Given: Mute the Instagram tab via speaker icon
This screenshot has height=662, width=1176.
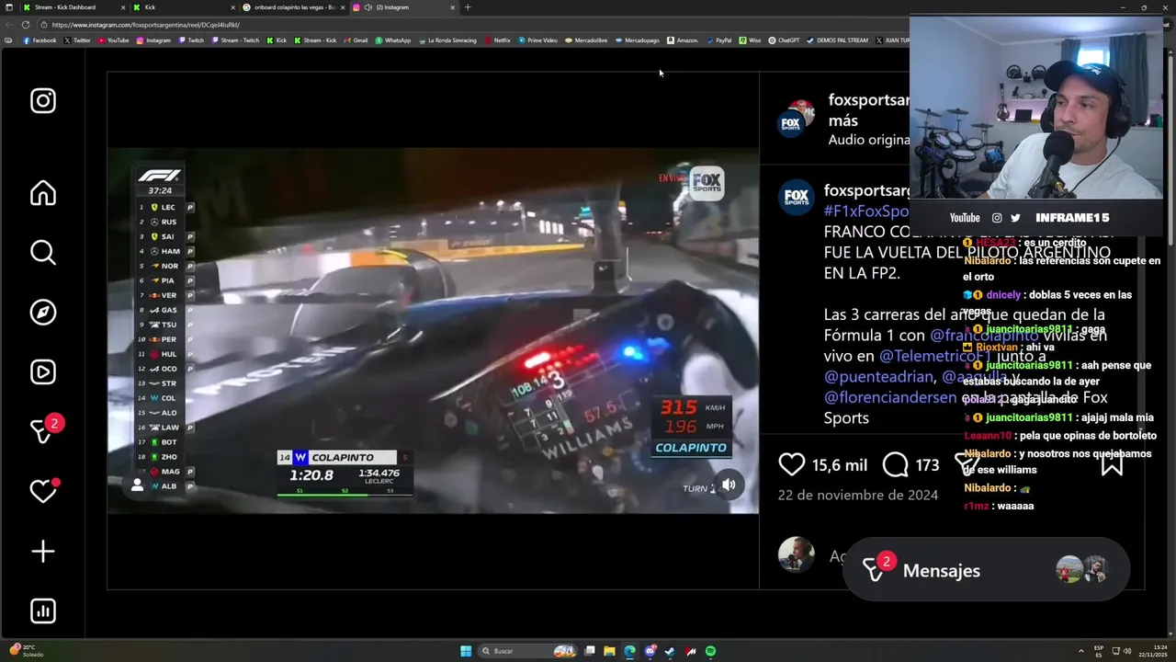Looking at the screenshot, I should [x=367, y=7].
